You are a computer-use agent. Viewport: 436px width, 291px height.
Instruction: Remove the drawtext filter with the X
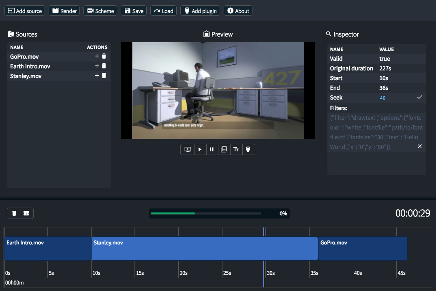(x=420, y=147)
